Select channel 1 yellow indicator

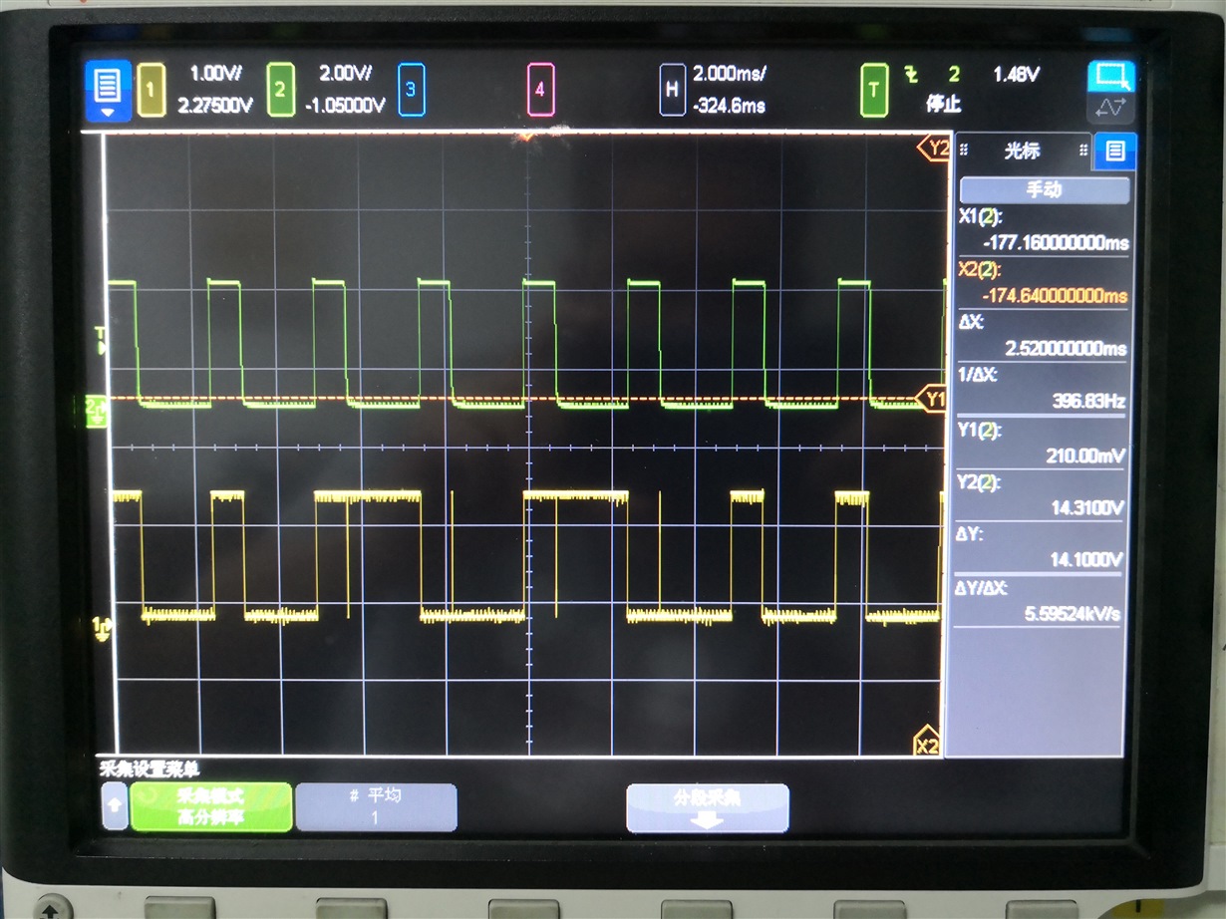click(x=152, y=90)
